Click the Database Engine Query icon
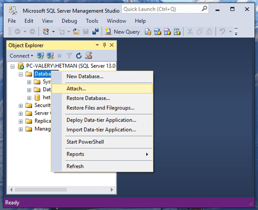 pos(148,32)
